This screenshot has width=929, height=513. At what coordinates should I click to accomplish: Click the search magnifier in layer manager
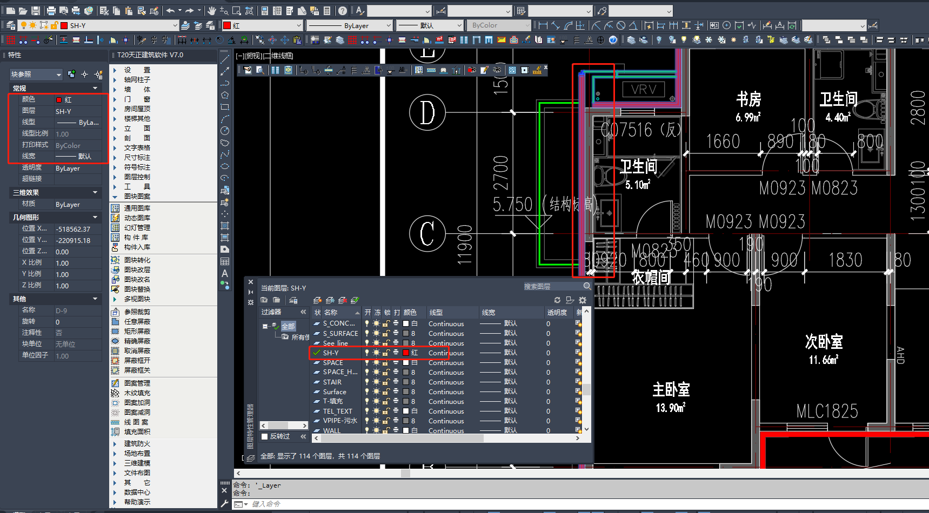pyautogui.click(x=587, y=286)
